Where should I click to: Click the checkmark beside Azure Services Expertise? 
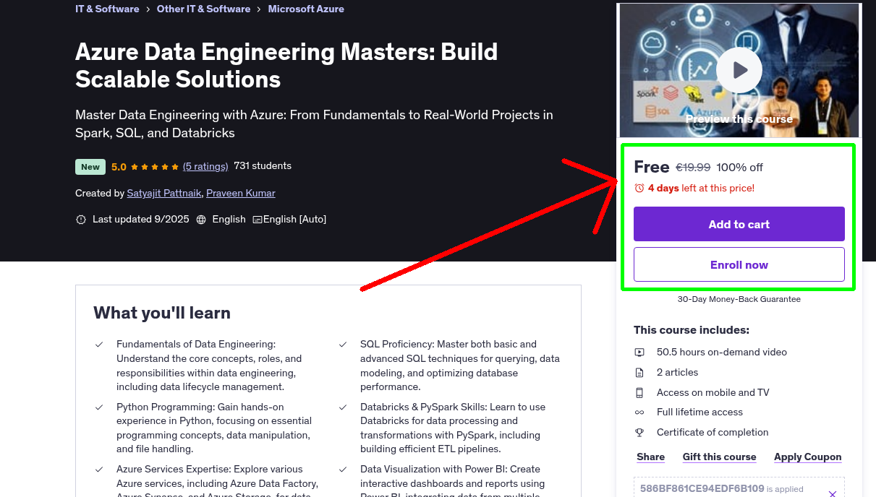click(99, 470)
